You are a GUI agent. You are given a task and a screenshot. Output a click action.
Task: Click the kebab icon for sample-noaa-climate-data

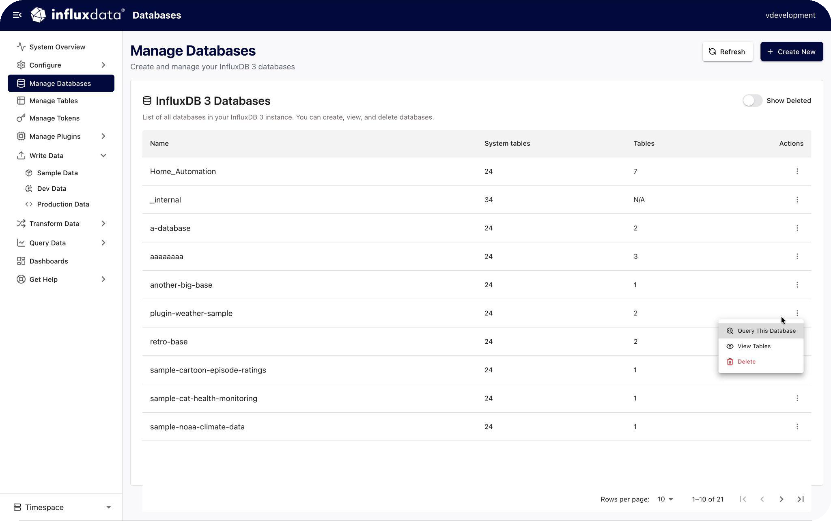pos(797,426)
